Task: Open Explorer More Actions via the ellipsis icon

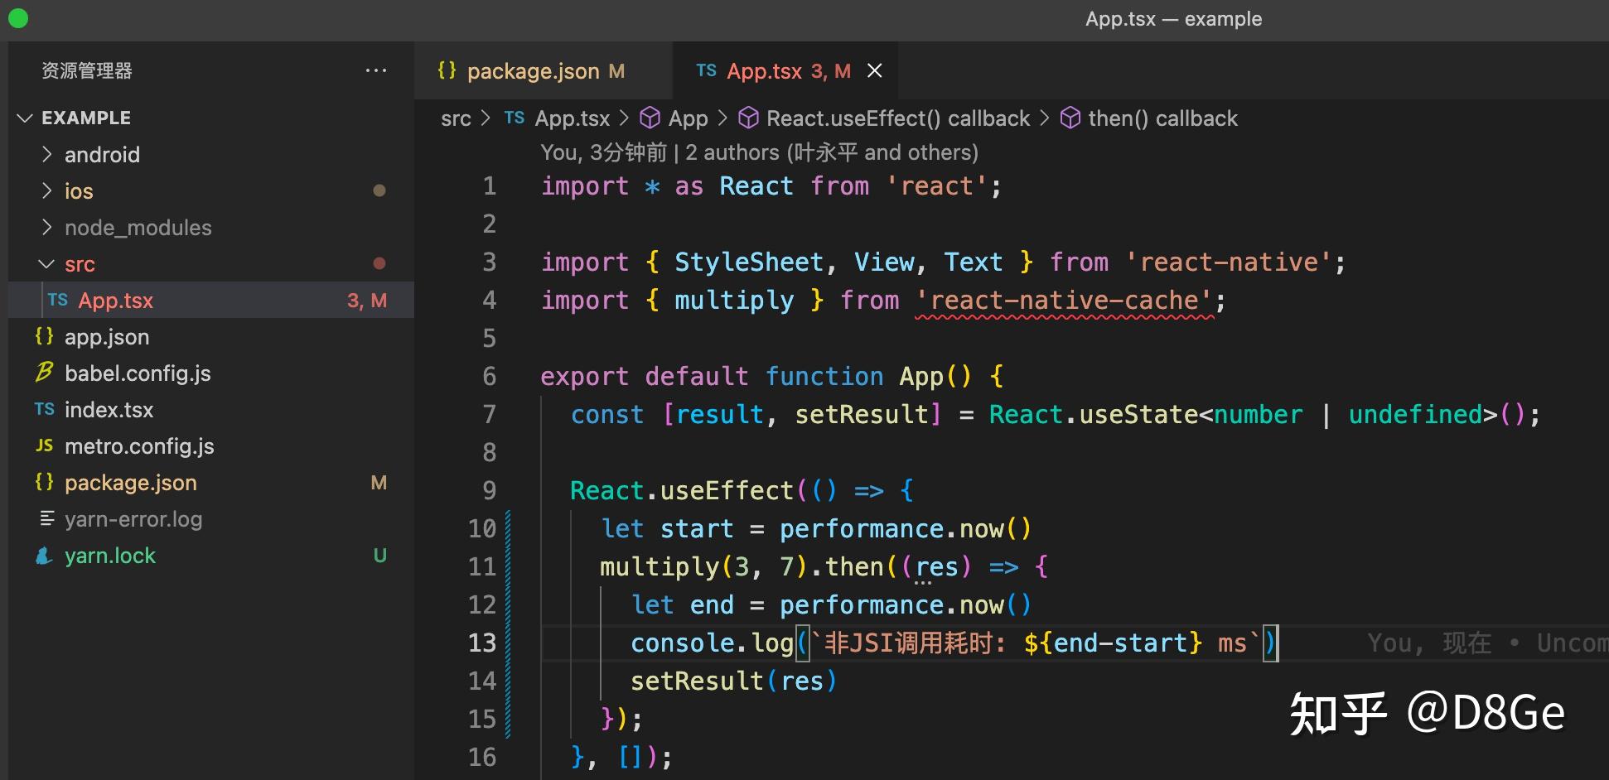Action: point(376,71)
